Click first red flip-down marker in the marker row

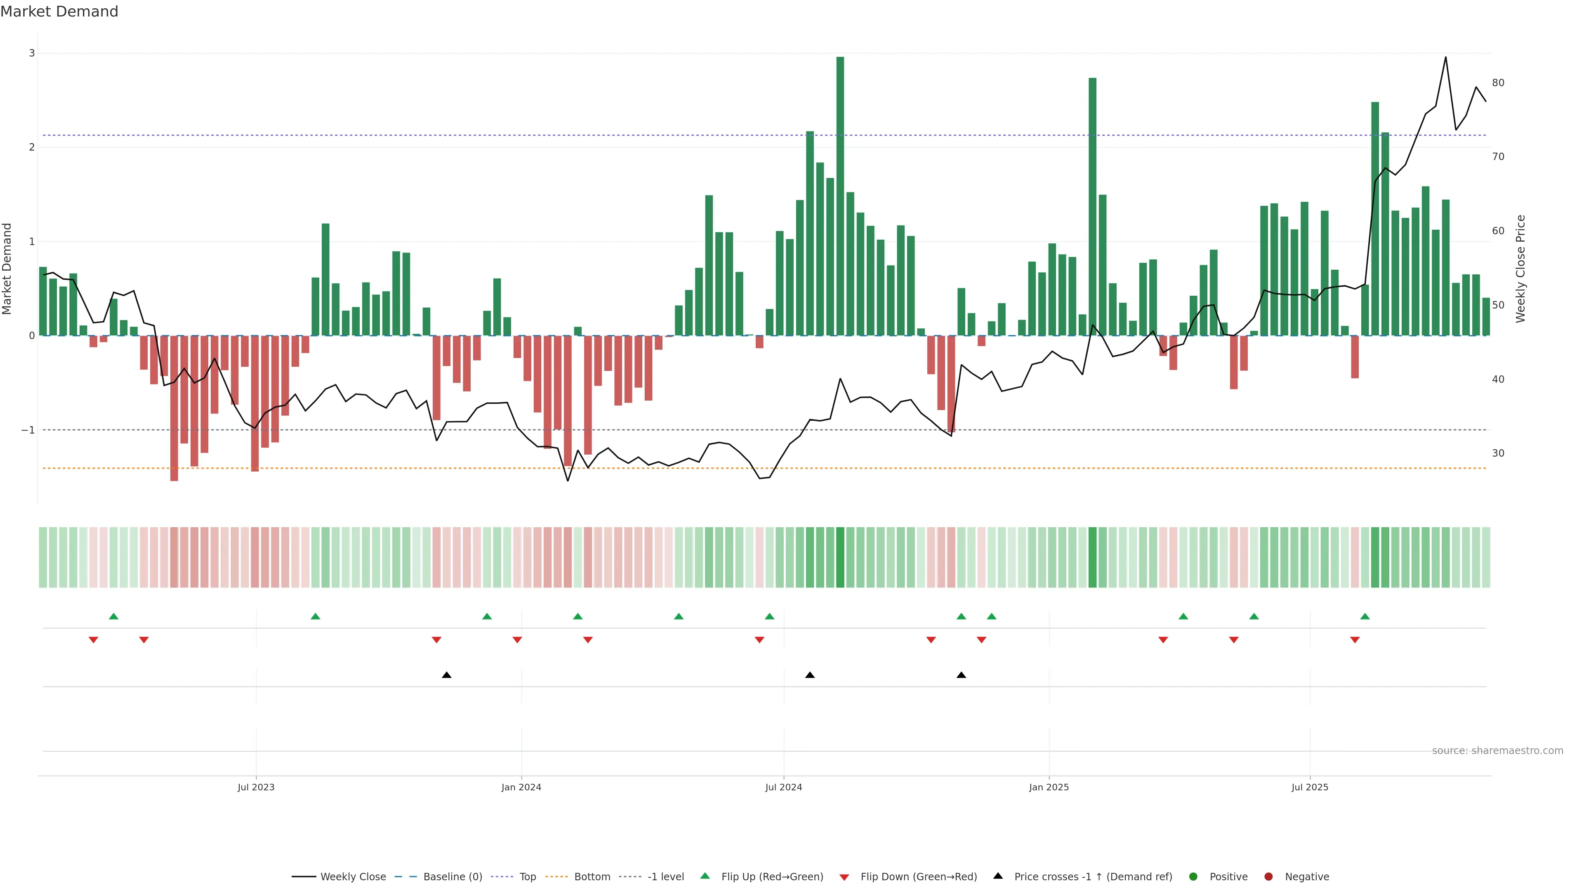click(94, 640)
